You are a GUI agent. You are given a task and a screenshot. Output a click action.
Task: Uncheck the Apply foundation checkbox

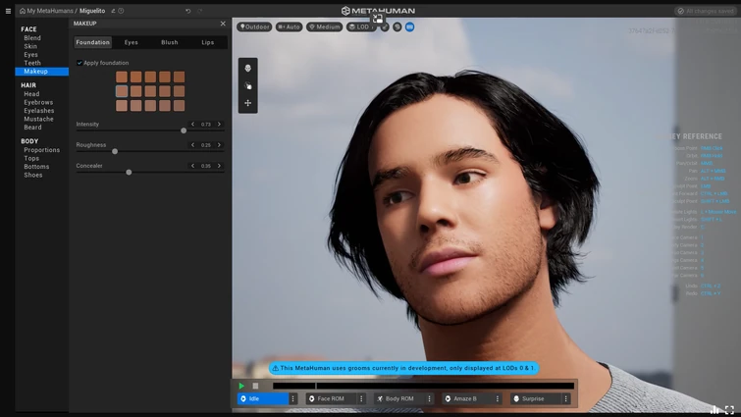(79, 63)
